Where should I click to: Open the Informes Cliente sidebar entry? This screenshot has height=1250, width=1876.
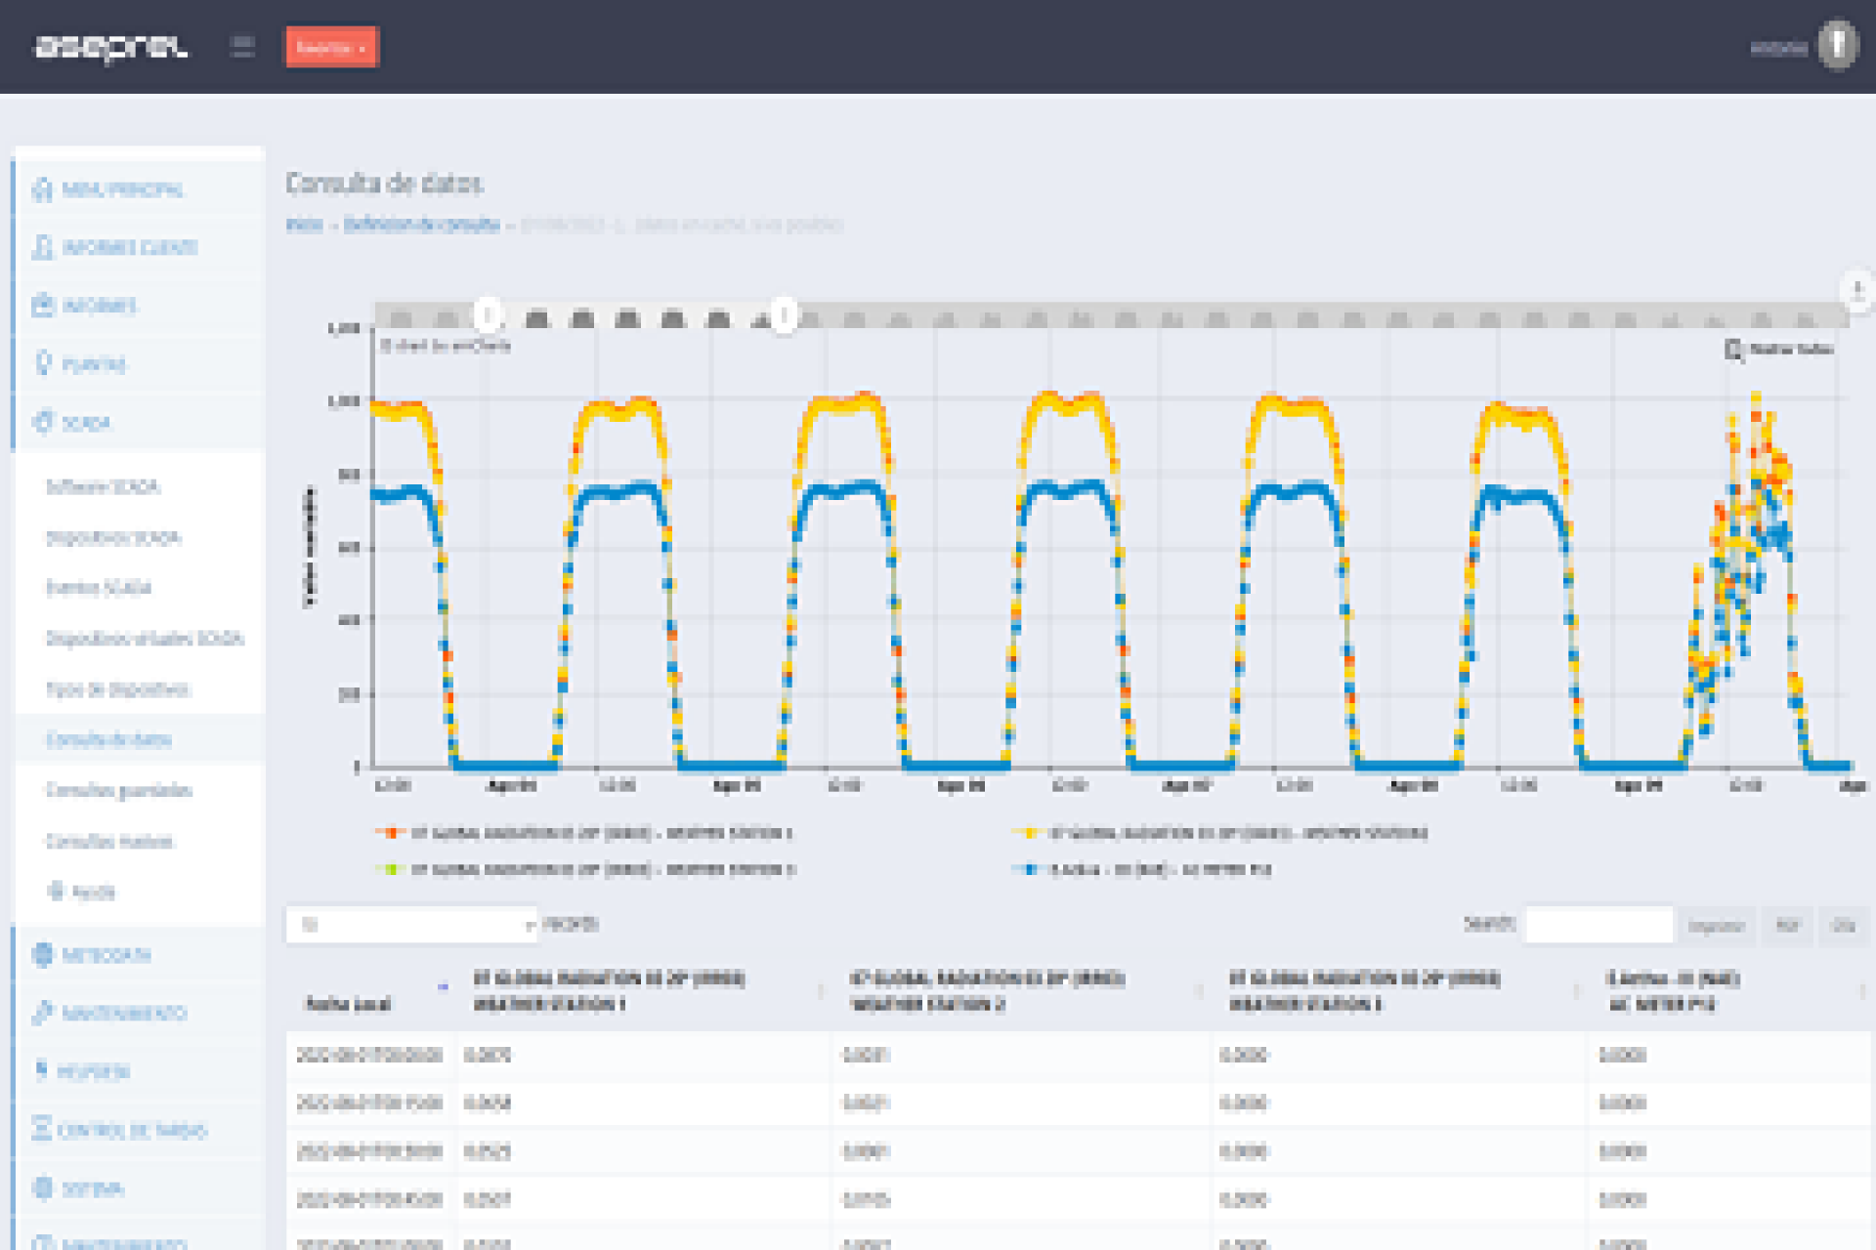[x=130, y=247]
